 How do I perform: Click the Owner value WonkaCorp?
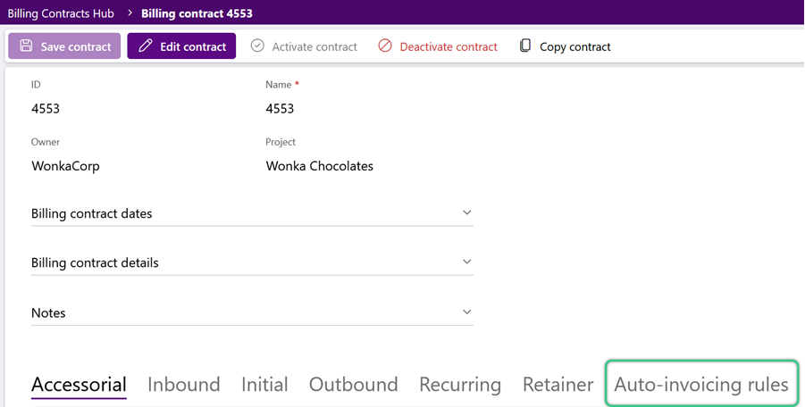(x=65, y=166)
